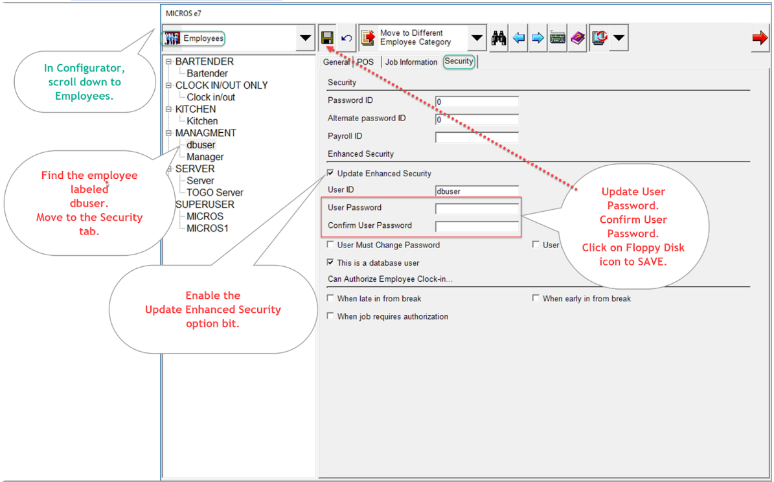Select MICROS employee in tree

pyautogui.click(x=205, y=216)
